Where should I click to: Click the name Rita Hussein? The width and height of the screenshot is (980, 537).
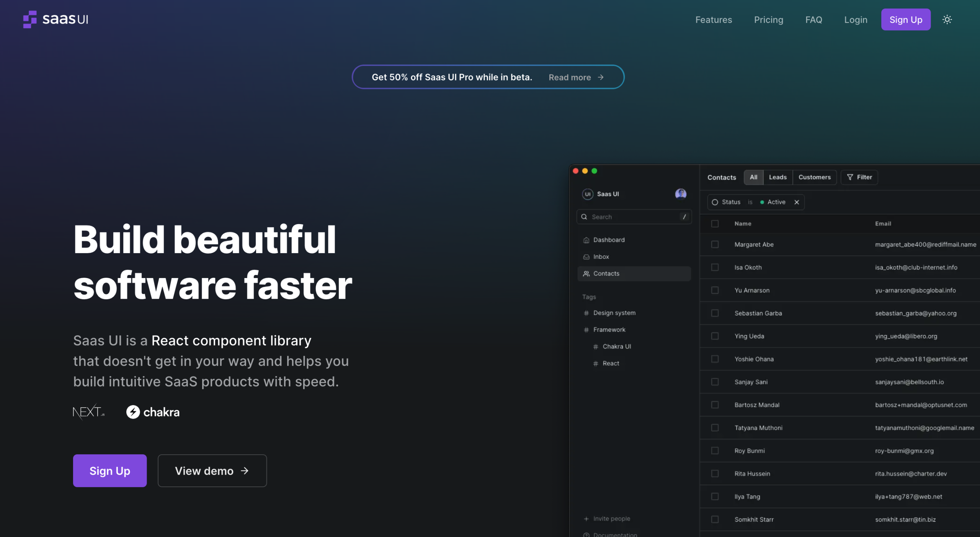(752, 474)
